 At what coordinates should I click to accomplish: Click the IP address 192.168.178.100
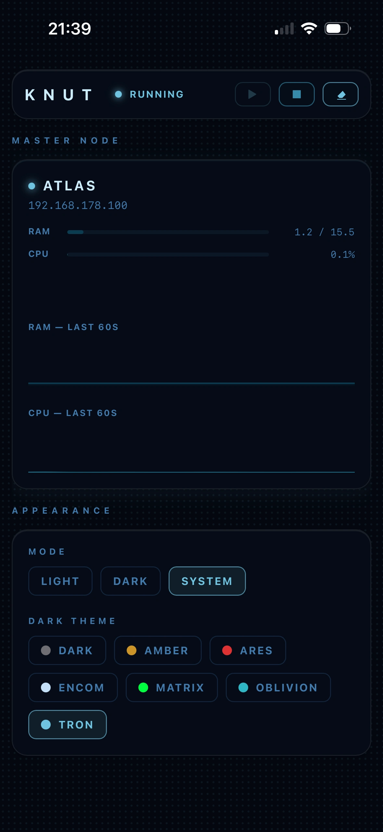click(x=77, y=205)
